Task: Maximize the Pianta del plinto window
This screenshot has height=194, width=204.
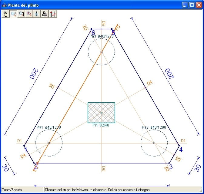Action: click(x=192, y=5)
